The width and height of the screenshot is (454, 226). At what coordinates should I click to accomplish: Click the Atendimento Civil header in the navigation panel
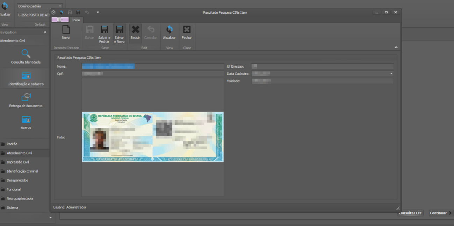pos(13,41)
